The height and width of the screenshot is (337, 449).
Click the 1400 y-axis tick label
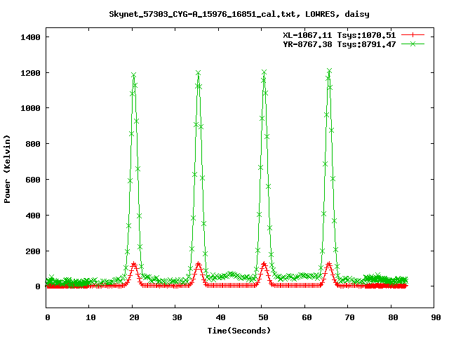point(30,37)
